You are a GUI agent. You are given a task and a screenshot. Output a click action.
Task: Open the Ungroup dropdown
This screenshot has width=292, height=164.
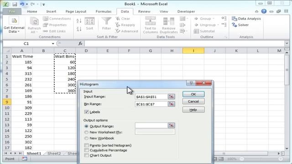[218, 25]
